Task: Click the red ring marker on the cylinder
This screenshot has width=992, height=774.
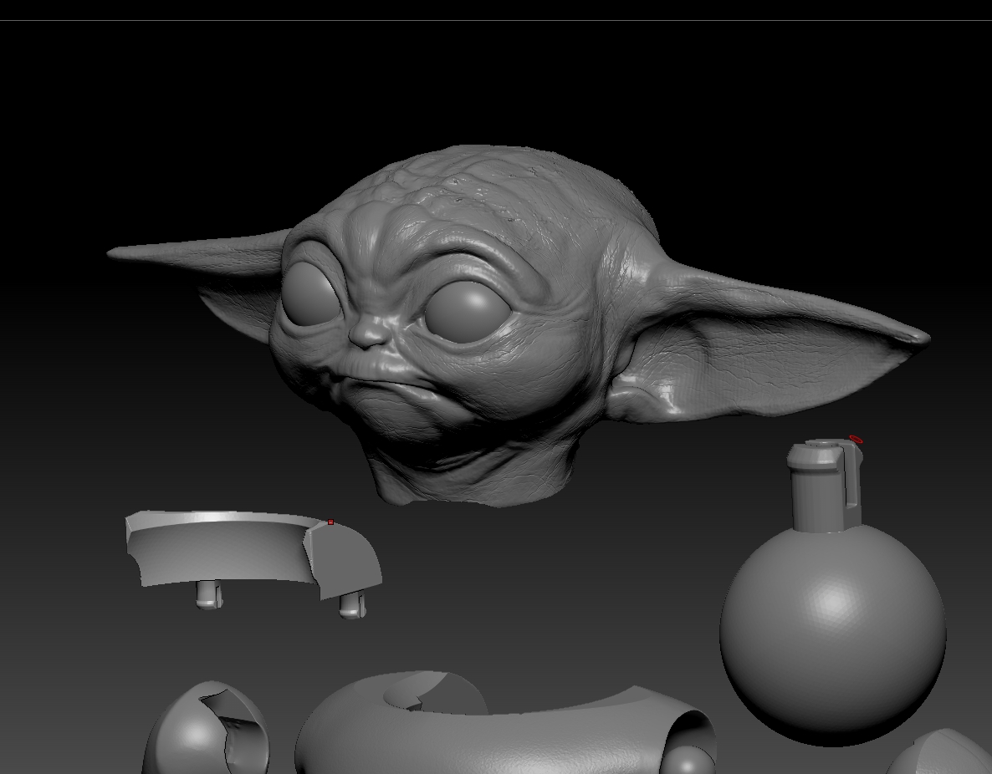Action: [856, 439]
